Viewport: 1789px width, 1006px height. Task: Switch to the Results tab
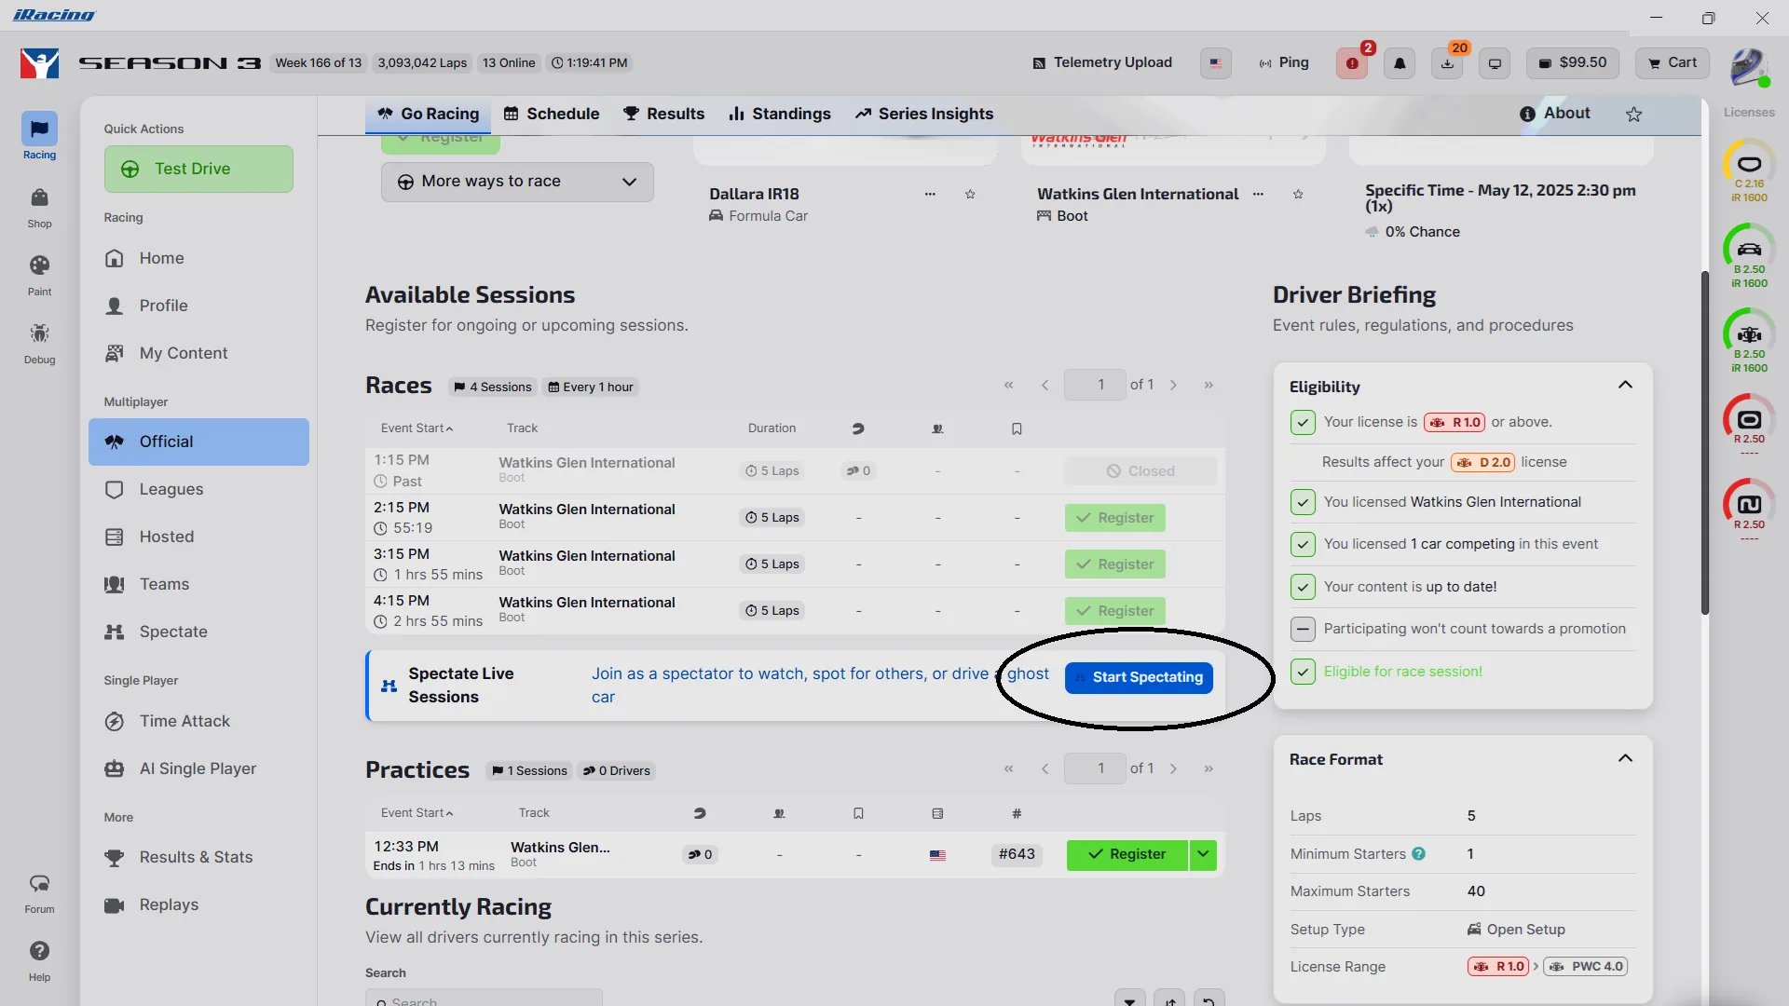tap(664, 114)
